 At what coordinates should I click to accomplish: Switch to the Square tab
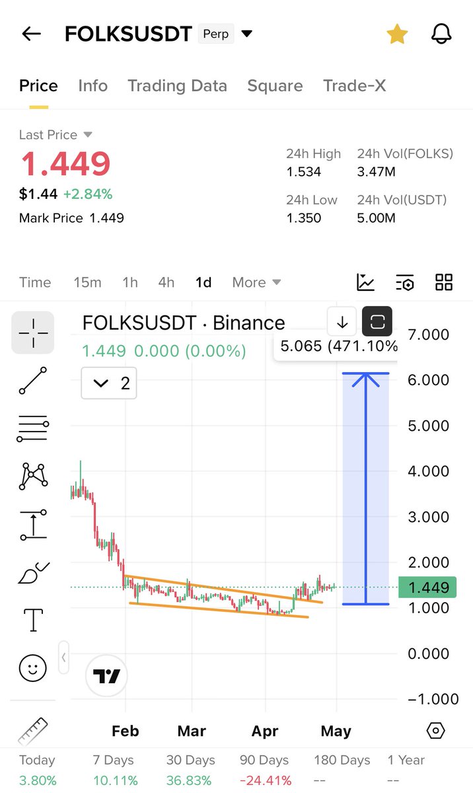coord(275,86)
